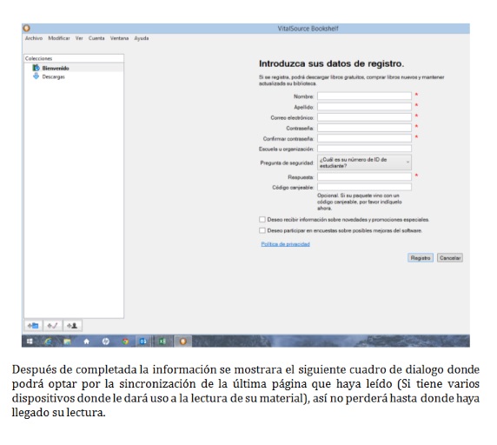Click the add collection folder button
497x445 pixels.
tap(33, 326)
